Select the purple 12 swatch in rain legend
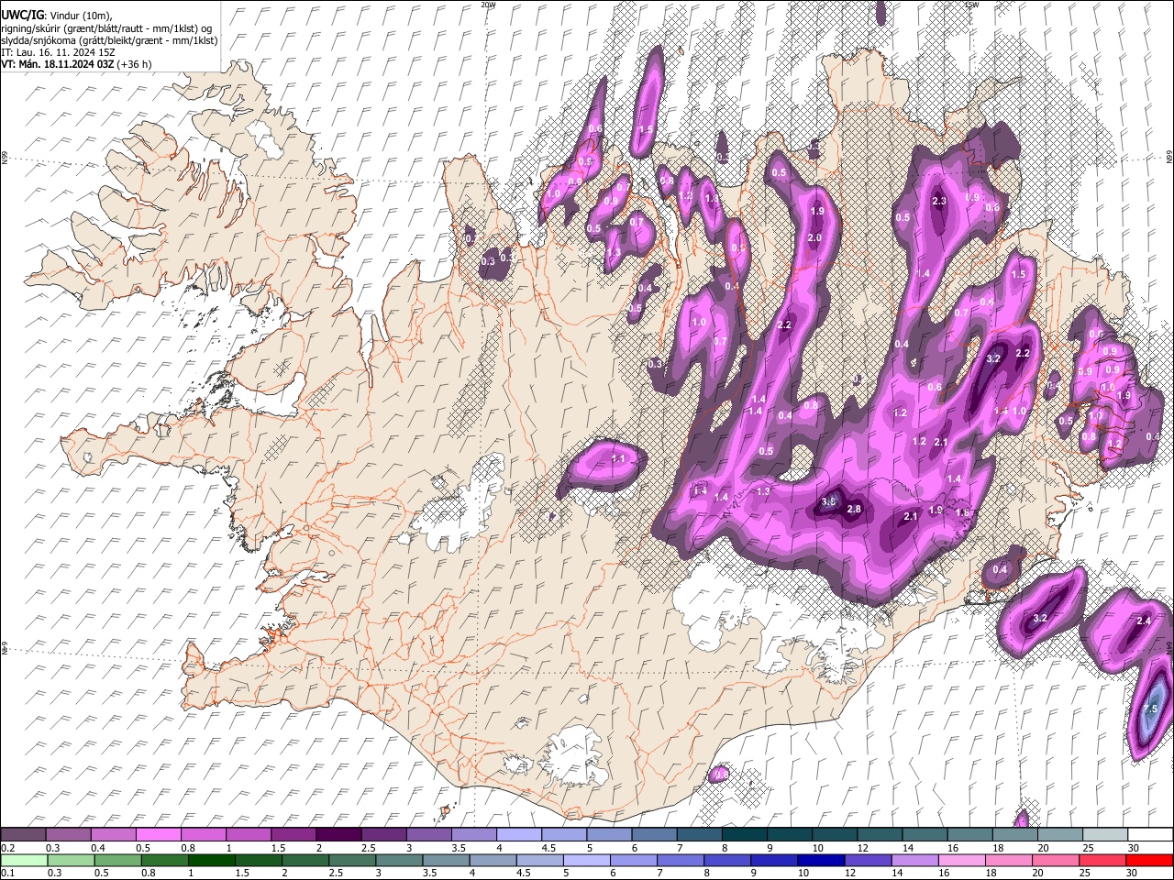The height and width of the screenshot is (880, 1174). point(868,860)
